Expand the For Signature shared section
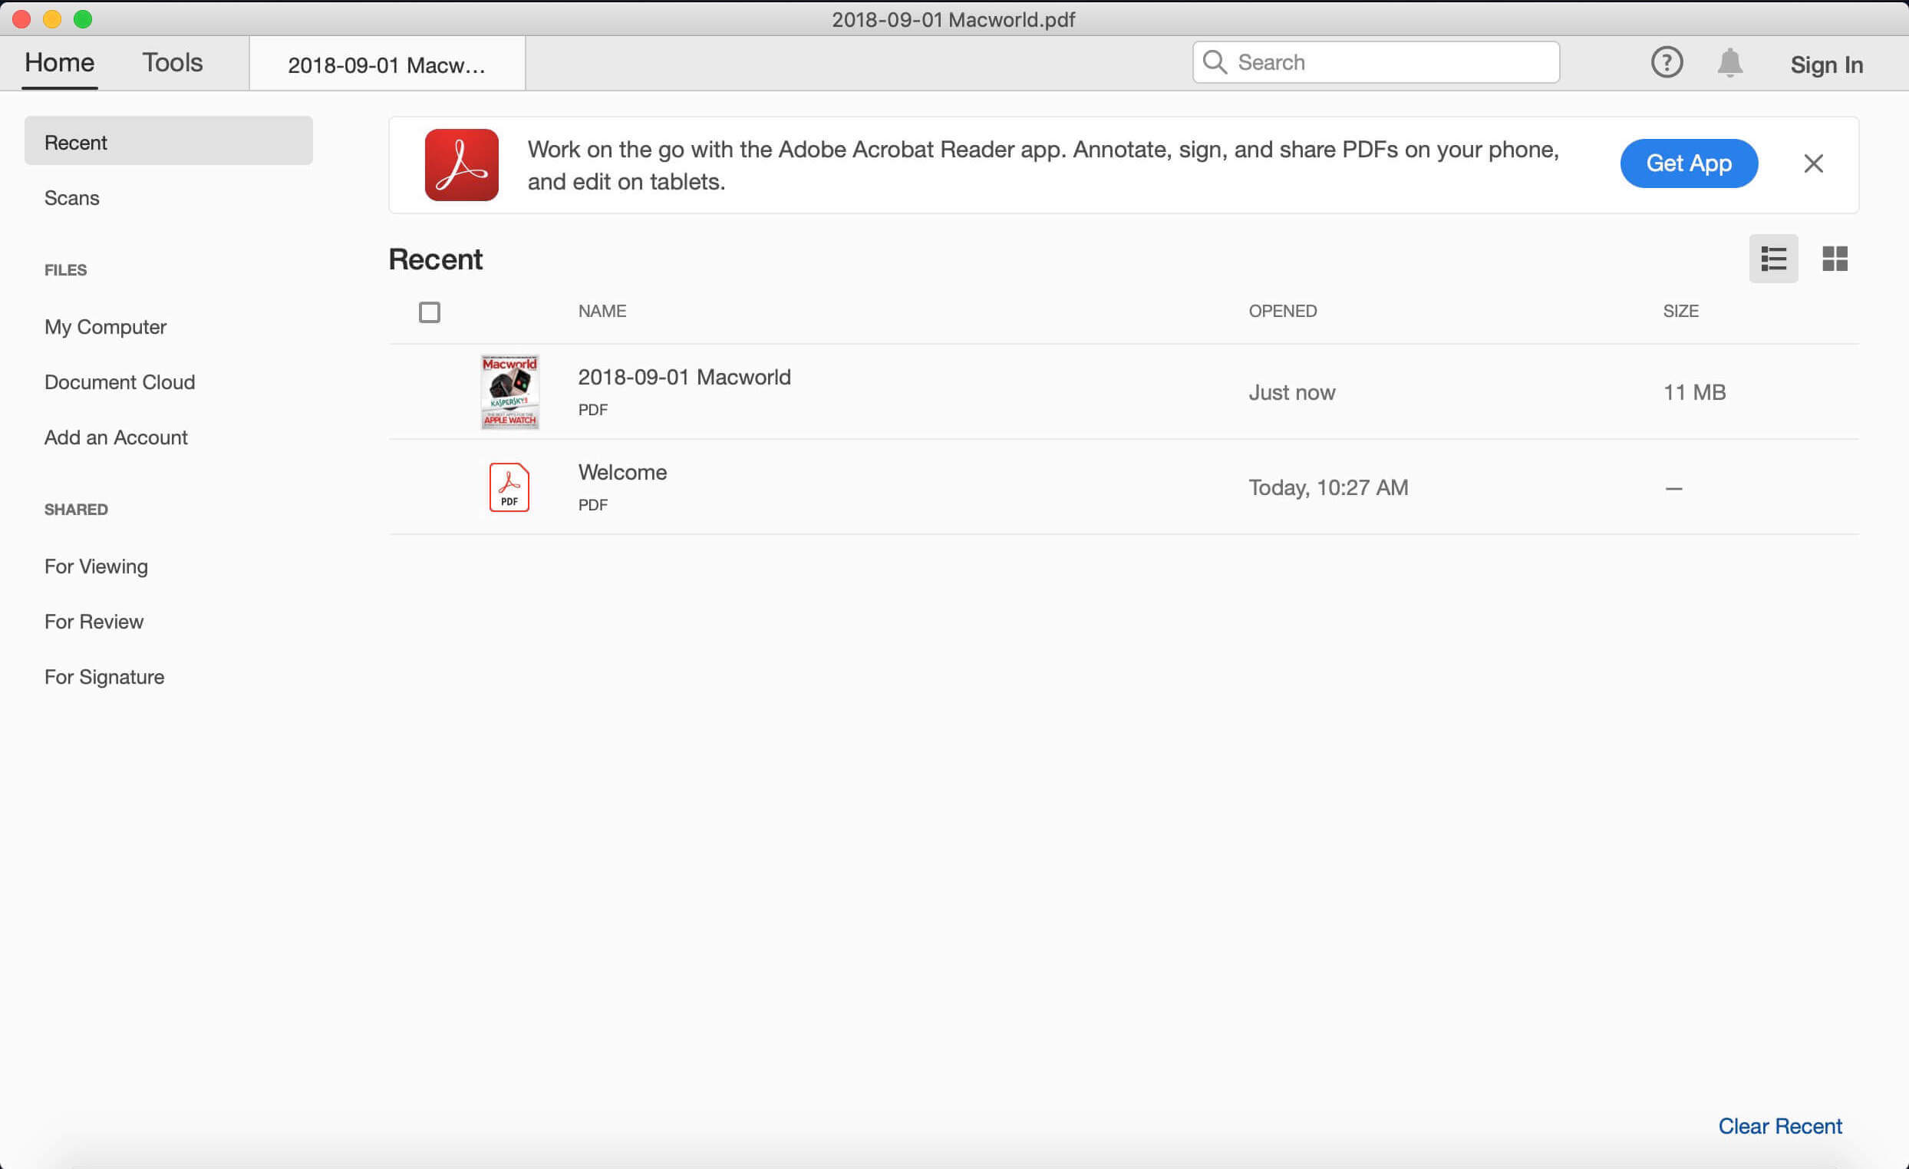Viewport: 1909px width, 1169px height. [x=104, y=675]
